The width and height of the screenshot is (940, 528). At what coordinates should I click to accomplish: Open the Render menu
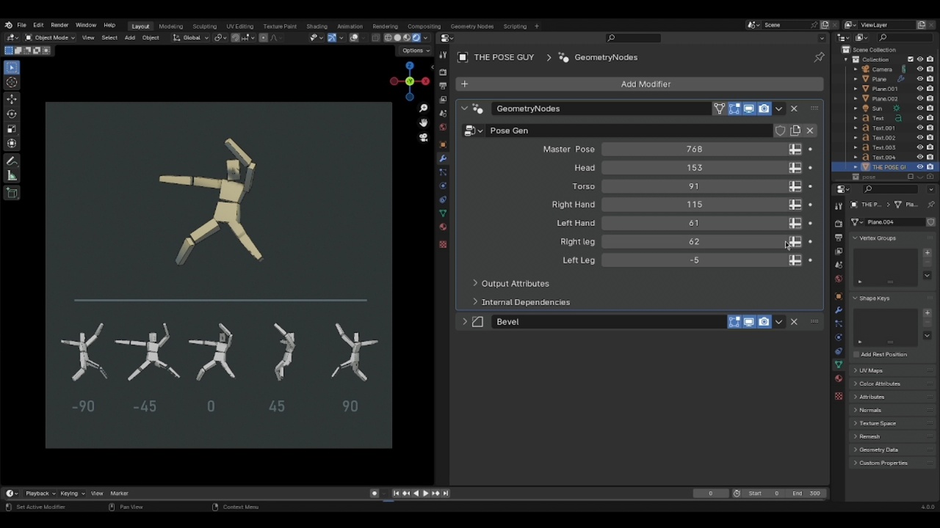click(x=59, y=26)
